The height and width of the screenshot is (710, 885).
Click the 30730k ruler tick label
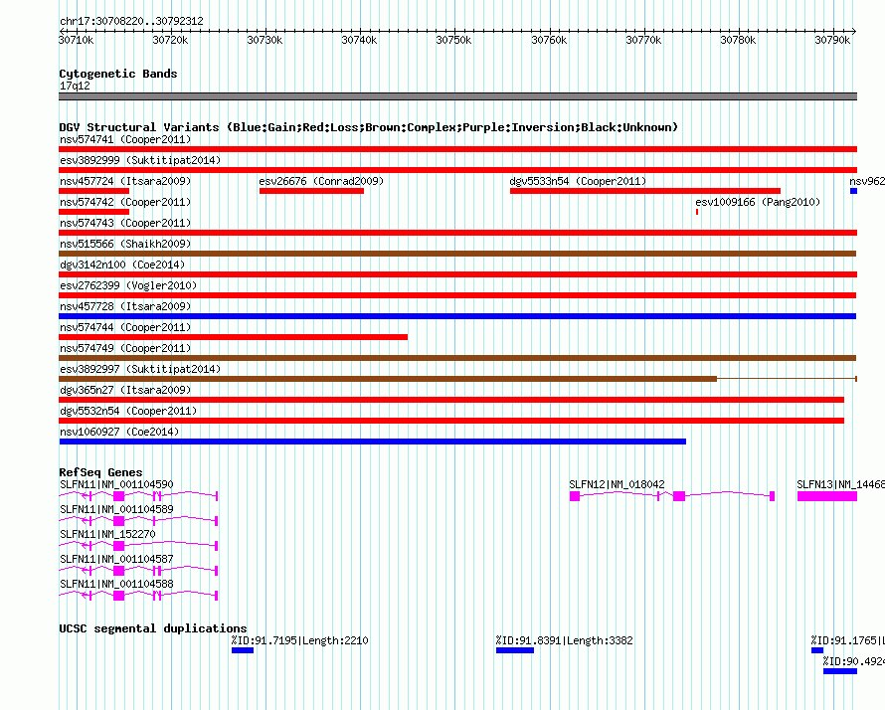265,40
